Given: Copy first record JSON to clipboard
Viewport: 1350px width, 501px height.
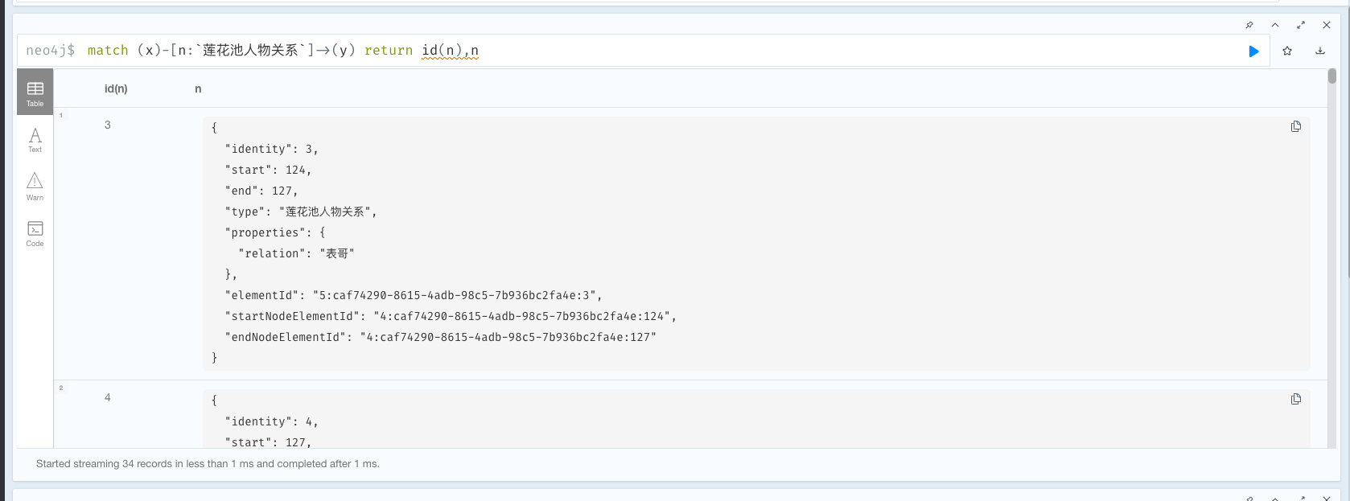Looking at the screenshot, I should [1296, 126].
